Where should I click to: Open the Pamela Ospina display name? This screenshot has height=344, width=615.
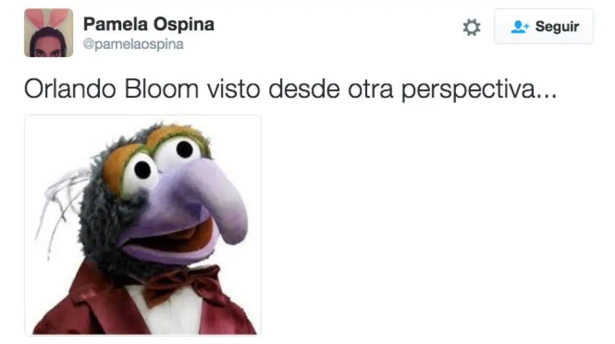tap(148, 24)
